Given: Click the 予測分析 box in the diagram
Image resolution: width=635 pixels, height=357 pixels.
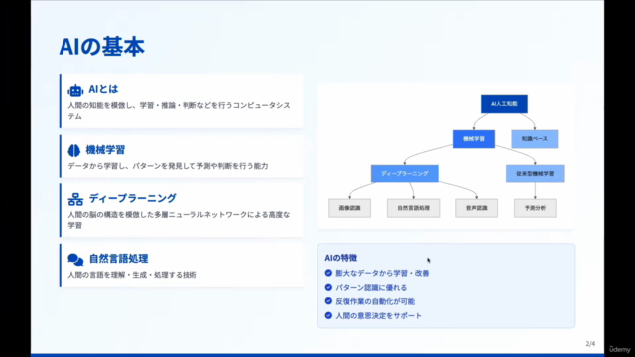Looking at the screenshot, I should [535, 208].
